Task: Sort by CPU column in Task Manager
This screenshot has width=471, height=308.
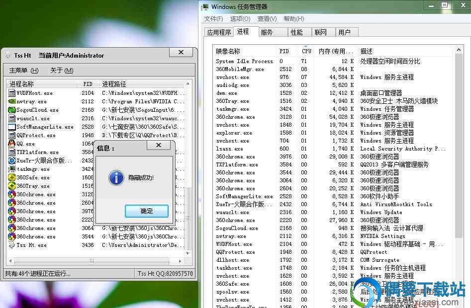Action: [x=306, y=51]
